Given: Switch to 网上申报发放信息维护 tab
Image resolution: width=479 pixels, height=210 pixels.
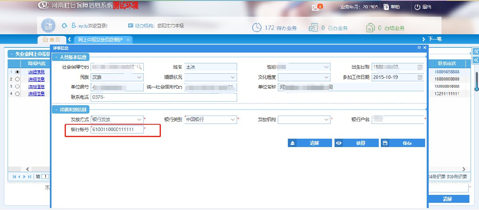Looking at the screenshot, I should point(102,40).
